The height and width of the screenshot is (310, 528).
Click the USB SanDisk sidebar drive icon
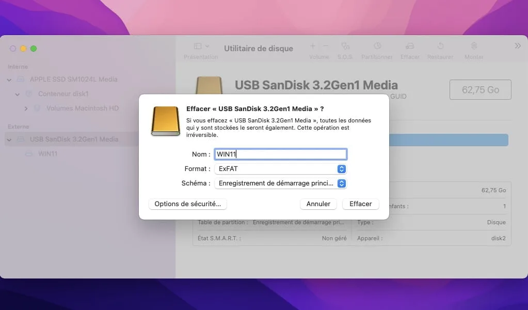coord(21,139)
